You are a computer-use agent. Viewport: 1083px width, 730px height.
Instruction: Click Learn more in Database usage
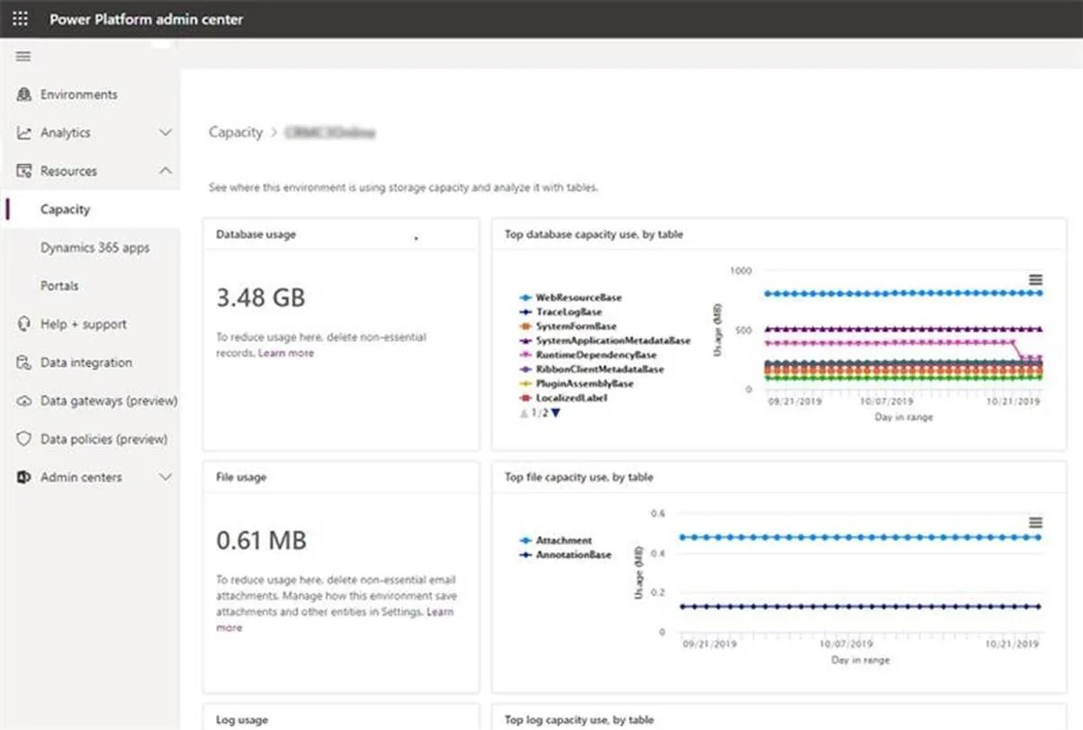tap(286, 353)
